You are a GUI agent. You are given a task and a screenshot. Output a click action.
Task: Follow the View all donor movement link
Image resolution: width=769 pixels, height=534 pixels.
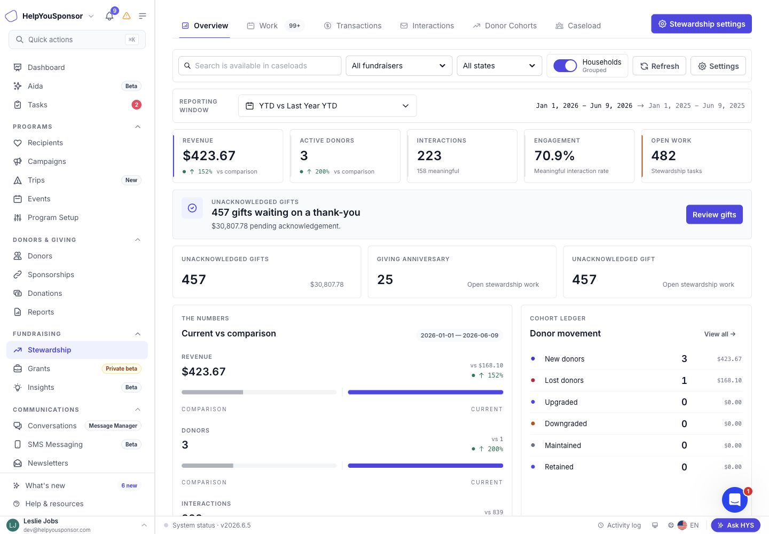720,334
